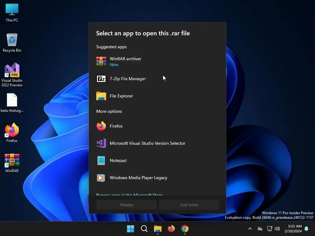Pick File Explorer icon in dialog list

(101, 96)
